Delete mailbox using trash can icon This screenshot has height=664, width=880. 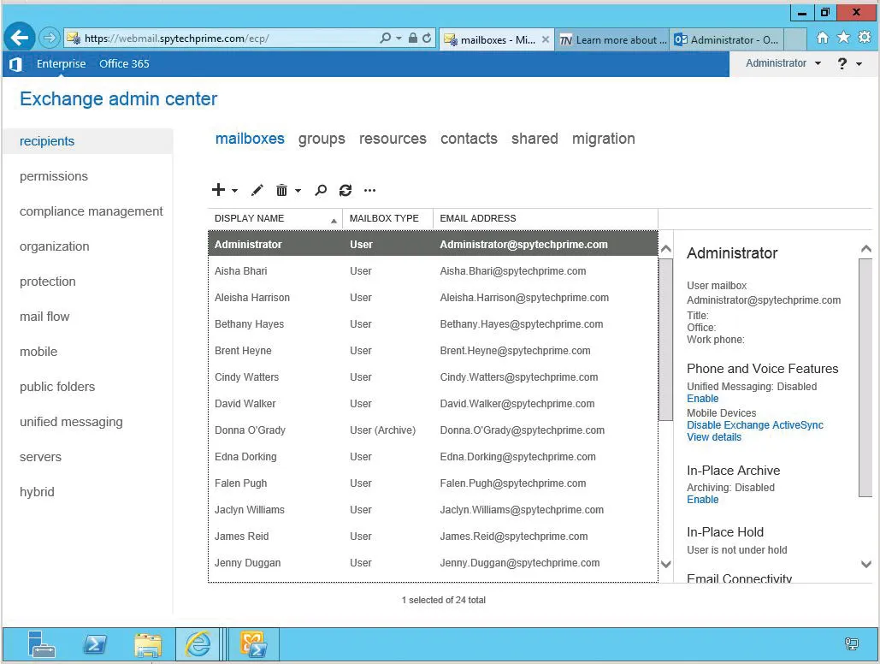[281, 191]
